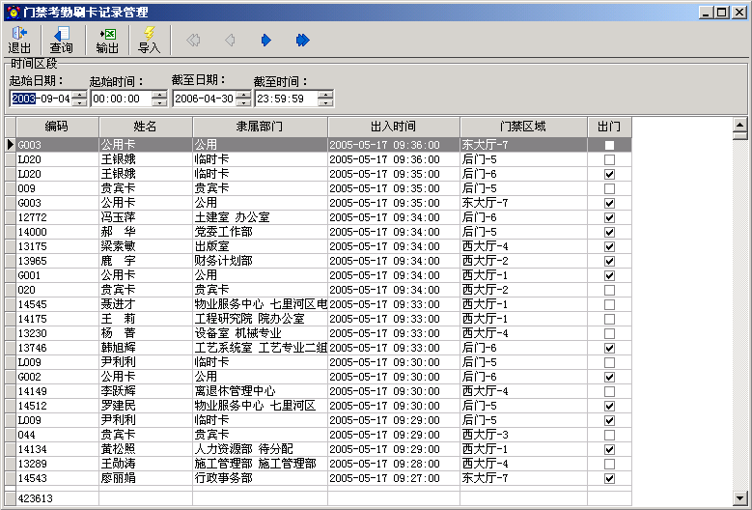
Task: Jump to last record with double blue arrow
Action: point(302,40)
